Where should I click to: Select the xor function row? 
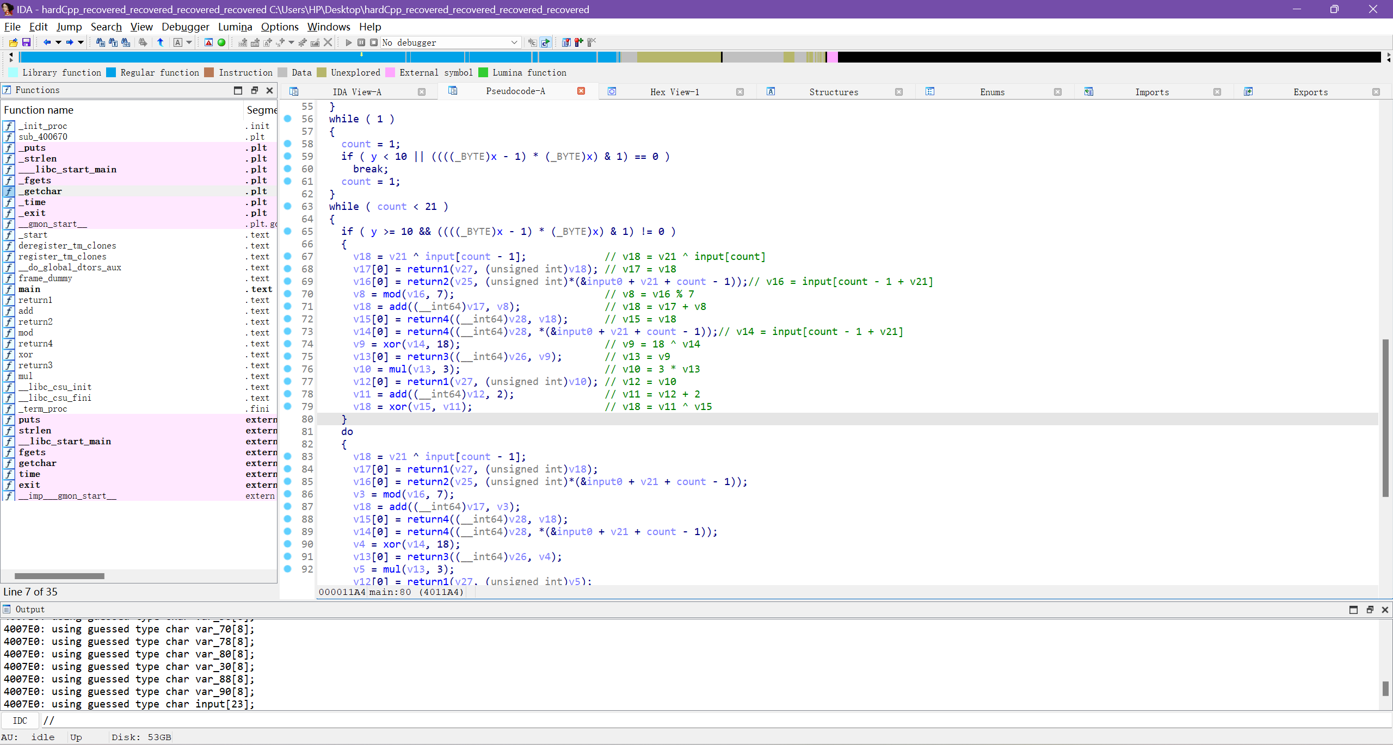click(x=139, y=355)
